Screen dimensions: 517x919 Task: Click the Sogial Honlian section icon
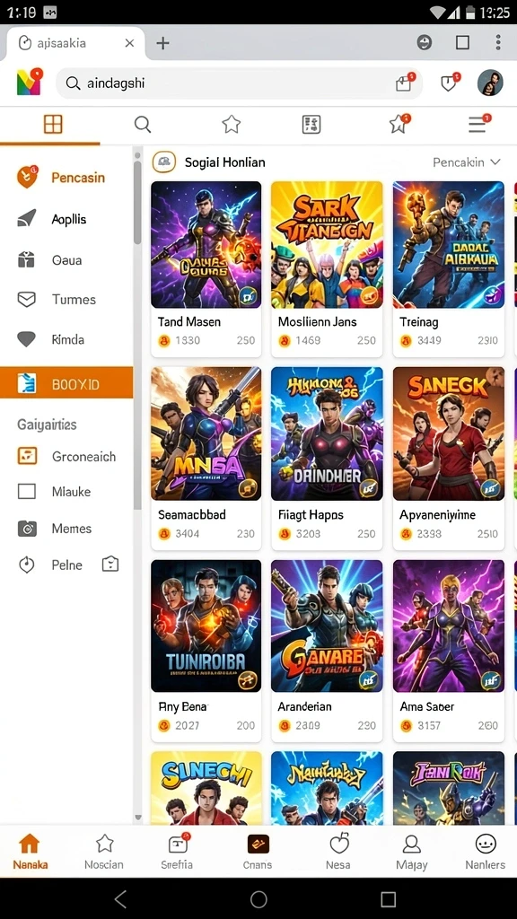click(164, 162)
